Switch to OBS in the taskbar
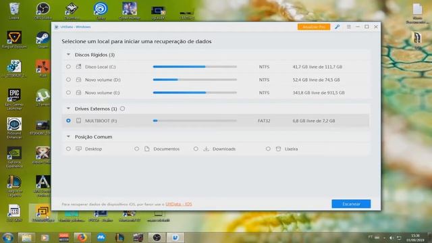 tap(157, 238)
